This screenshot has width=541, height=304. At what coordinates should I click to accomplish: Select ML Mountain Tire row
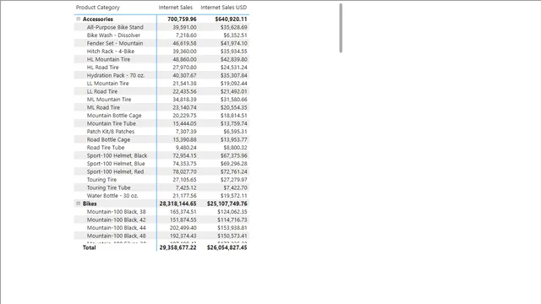(x=161, y=100)
